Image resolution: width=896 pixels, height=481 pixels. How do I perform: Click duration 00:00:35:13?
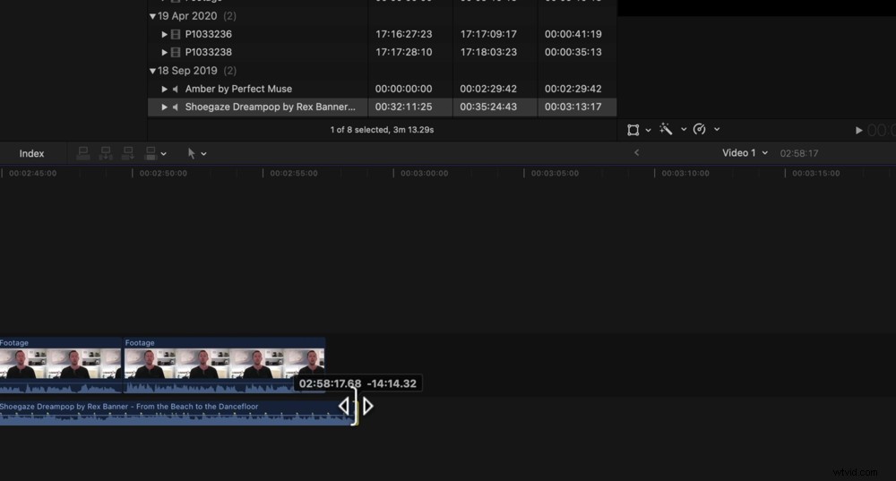(x=573, y=52)
